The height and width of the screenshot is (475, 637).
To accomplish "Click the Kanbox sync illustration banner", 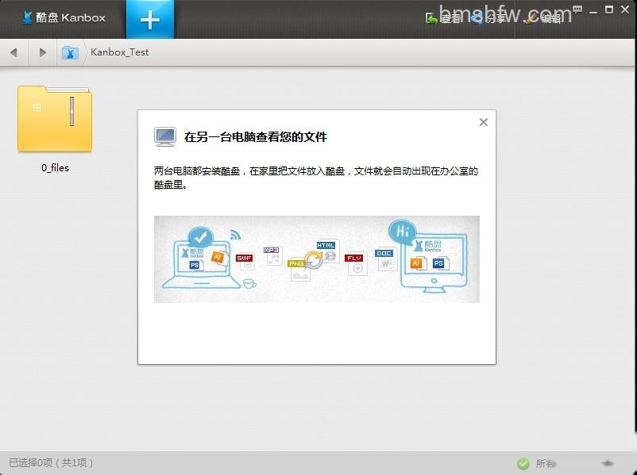I will (x=317, y=259).
